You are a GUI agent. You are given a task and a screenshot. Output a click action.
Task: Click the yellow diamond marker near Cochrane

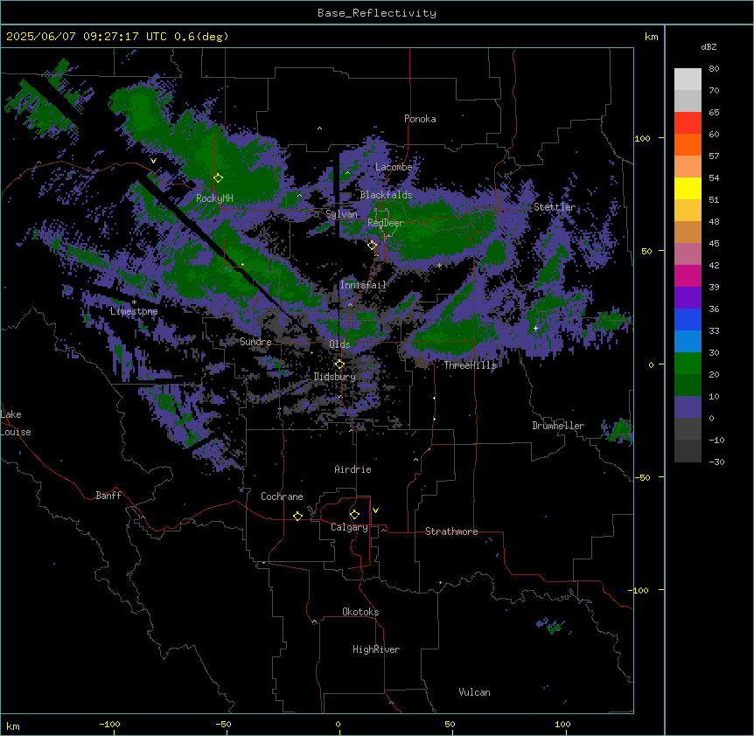(x=297, y=516)
